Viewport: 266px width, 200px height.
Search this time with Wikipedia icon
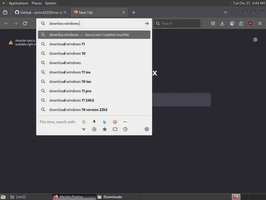point(84,129)
